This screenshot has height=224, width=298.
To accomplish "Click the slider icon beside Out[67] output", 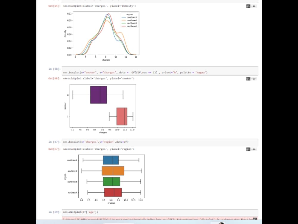I will point(254,149).
